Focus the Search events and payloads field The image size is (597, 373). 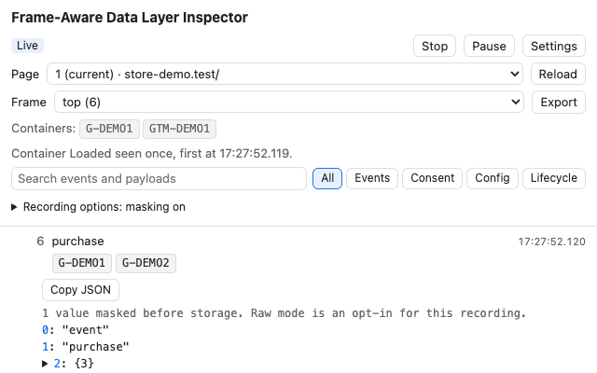pyautogui.click(x=159, y=178)
